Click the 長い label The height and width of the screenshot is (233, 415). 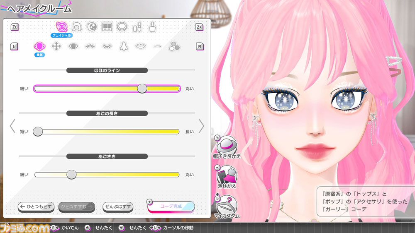[190, 132]
